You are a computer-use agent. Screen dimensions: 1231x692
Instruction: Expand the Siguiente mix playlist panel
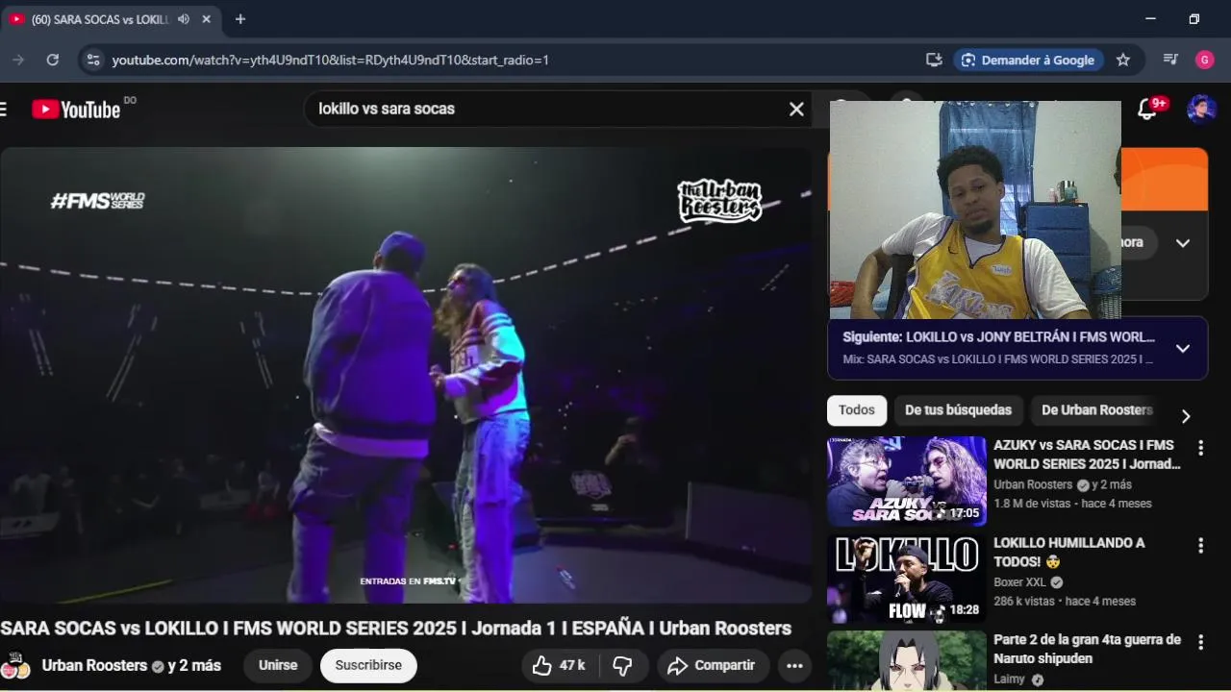[x=1183, y=348]
